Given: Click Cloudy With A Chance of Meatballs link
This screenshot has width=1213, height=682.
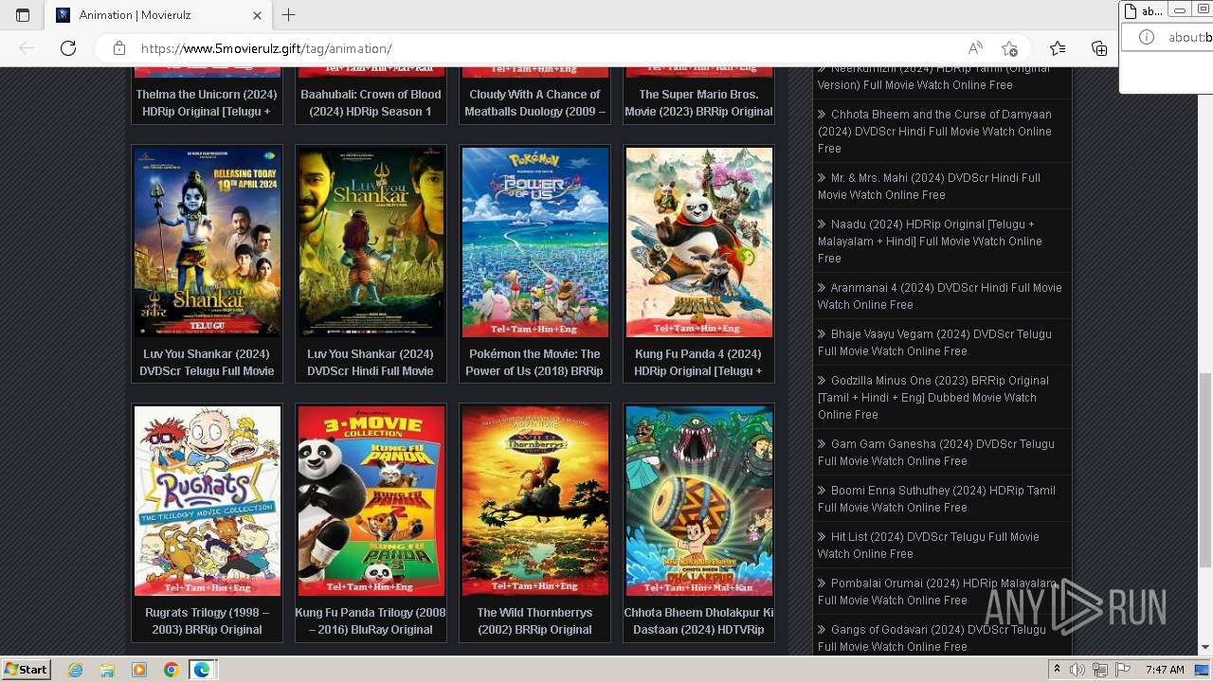Looking at the screenshot, I should (534, 103).
